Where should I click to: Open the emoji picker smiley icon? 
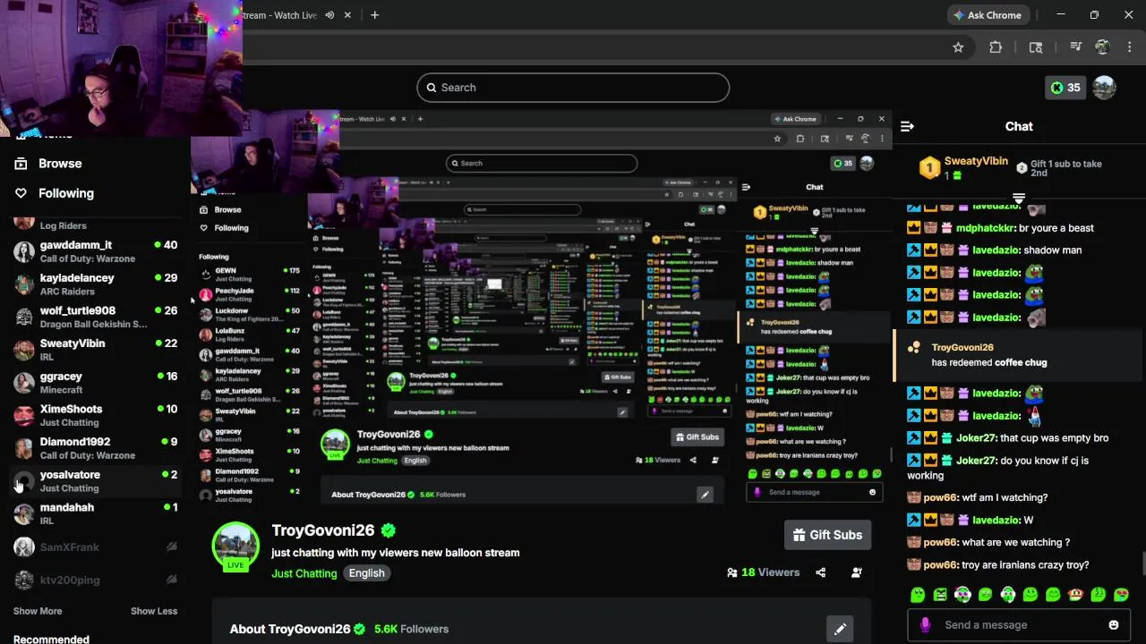coord(1114,625)
